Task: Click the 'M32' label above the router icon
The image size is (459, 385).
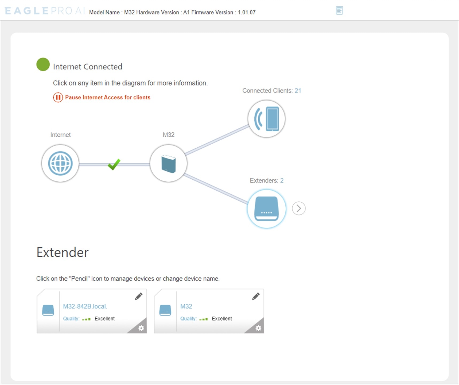Action: (x=169, y=135)
